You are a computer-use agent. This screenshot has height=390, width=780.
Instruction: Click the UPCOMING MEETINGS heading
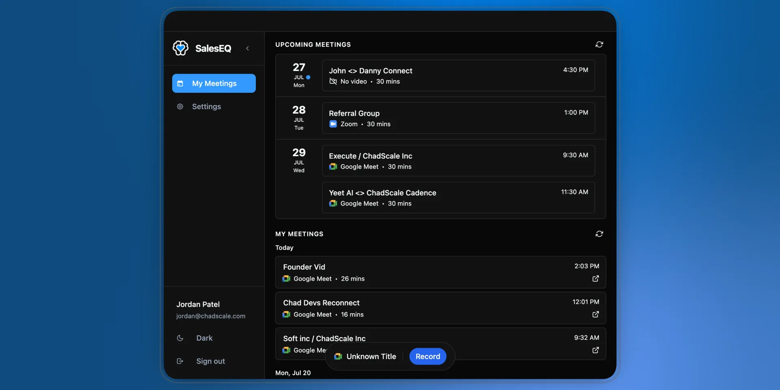[313, 44]
